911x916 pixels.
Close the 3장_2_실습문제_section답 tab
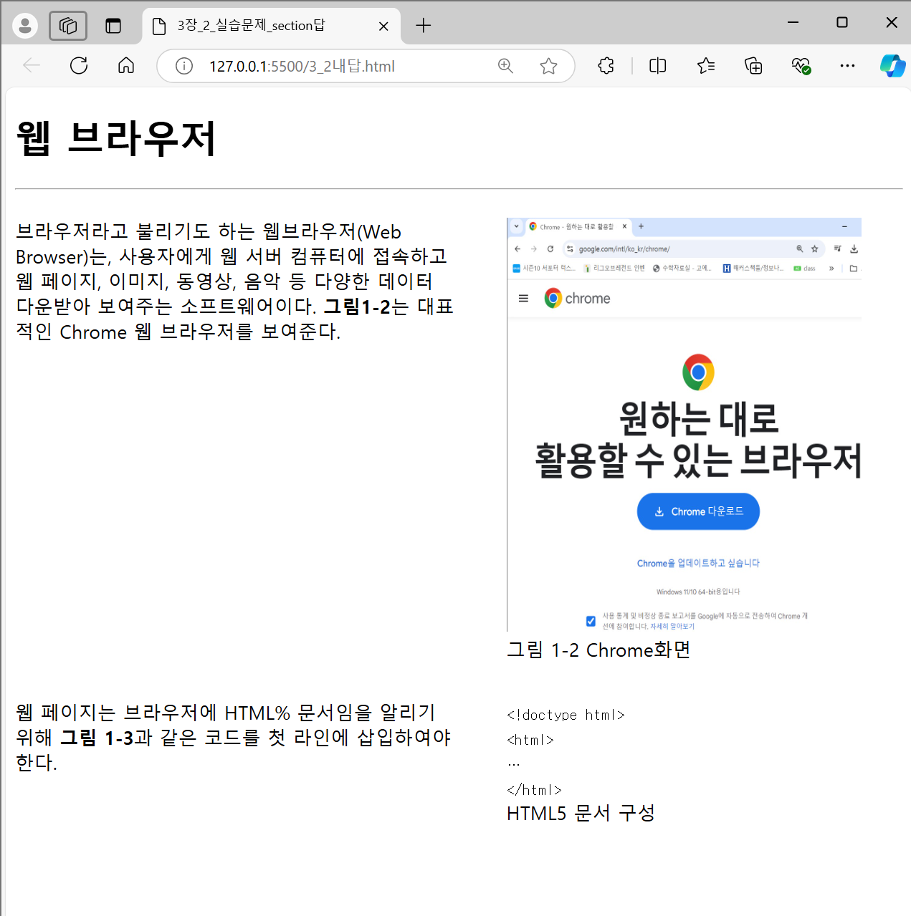pos(383,26)
